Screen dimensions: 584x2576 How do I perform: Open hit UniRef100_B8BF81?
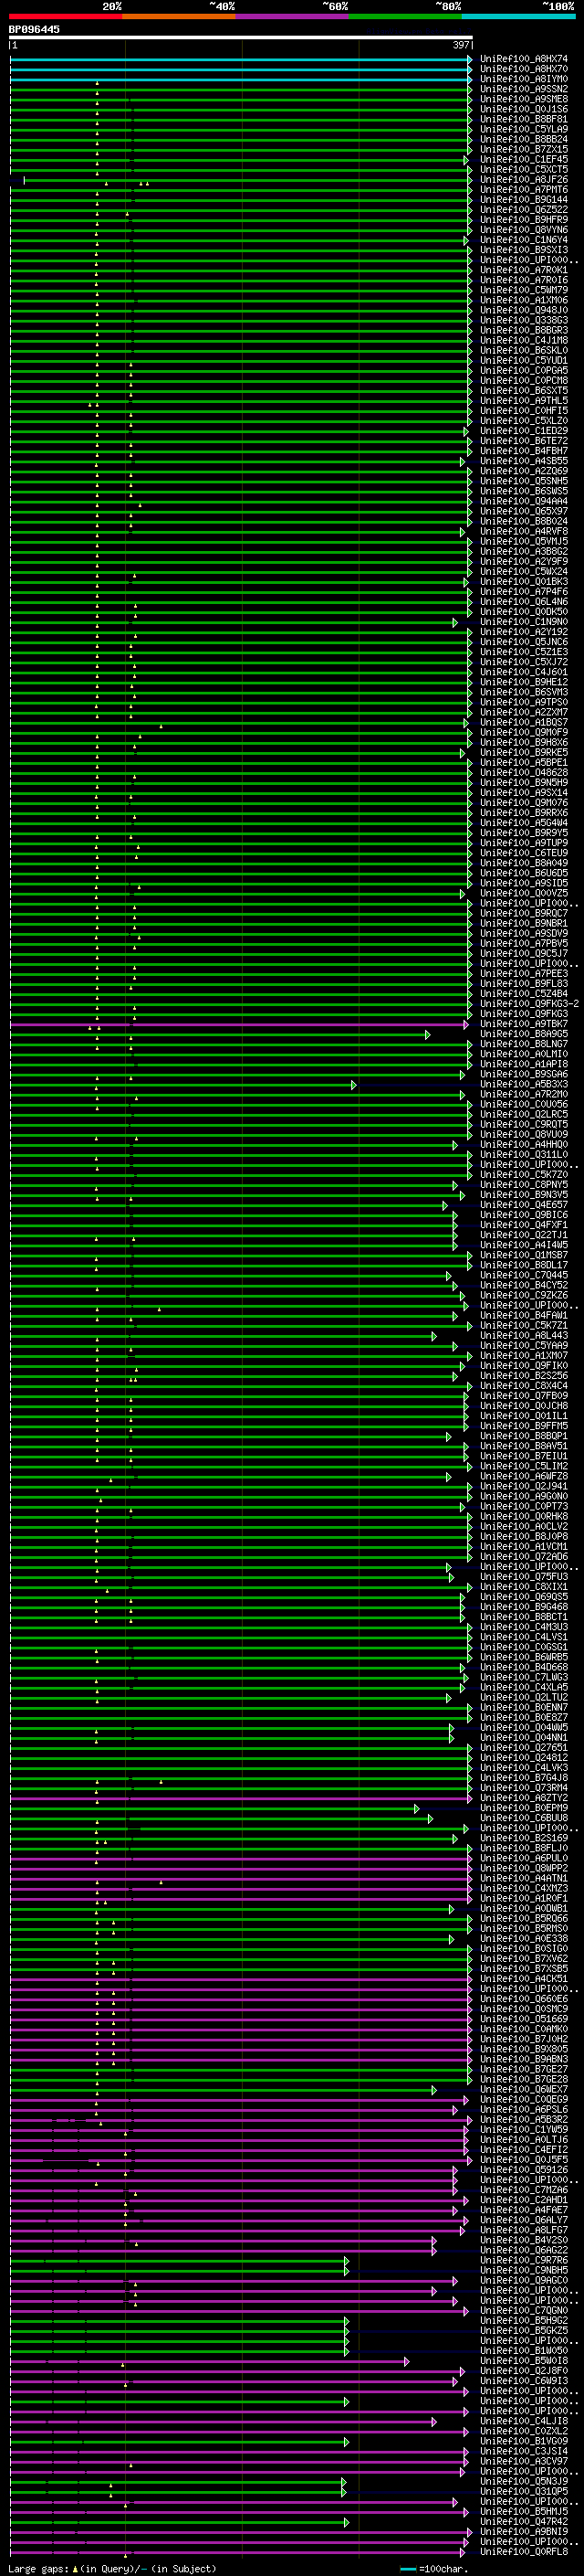pyautogui.click(x=523, y=119)
